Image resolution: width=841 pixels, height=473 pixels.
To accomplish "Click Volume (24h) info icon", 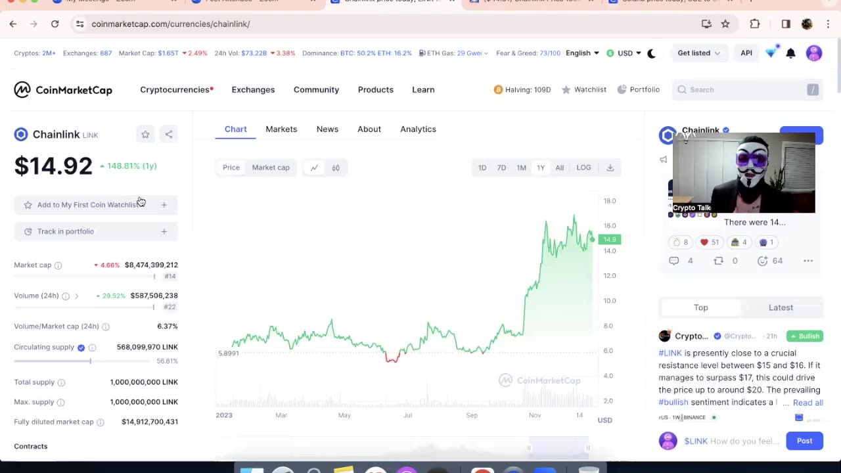I will [x=66, y=296].
